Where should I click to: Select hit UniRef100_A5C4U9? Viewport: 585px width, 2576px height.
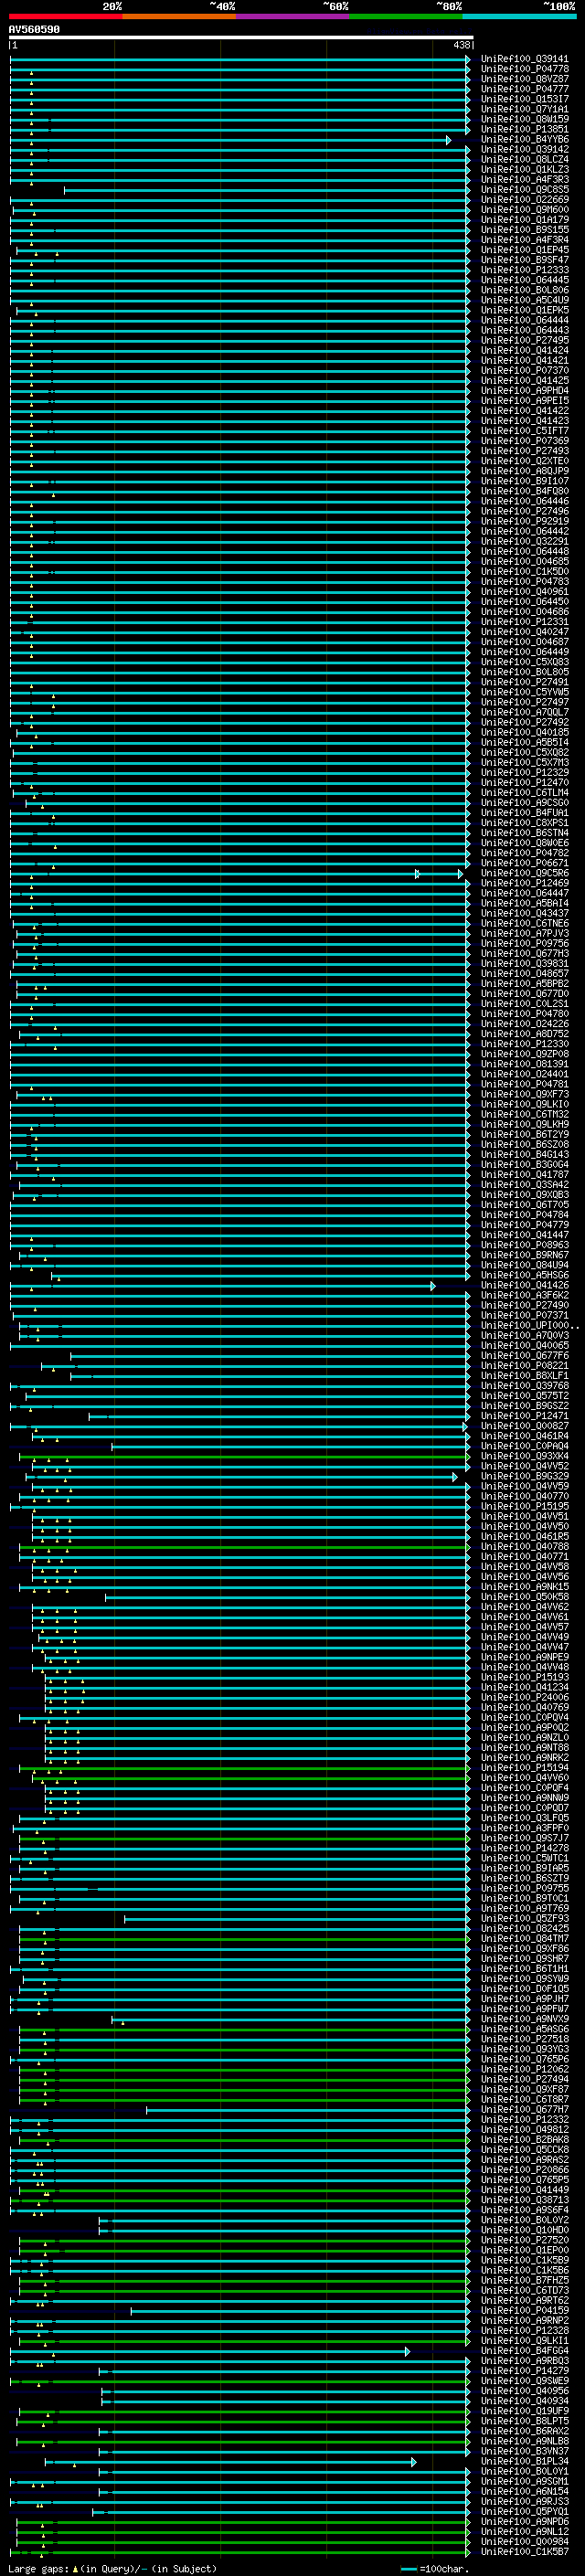tap(524, 300)
